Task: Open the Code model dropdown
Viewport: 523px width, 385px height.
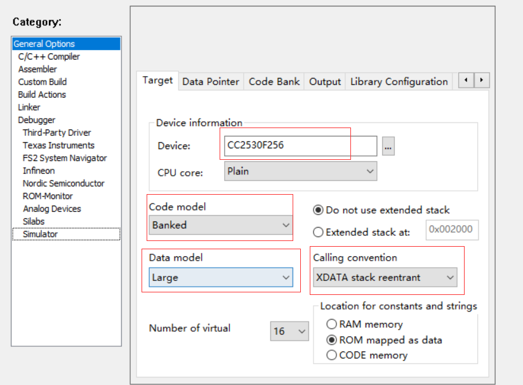Action: pyautogui.click(x=220, y=225)
